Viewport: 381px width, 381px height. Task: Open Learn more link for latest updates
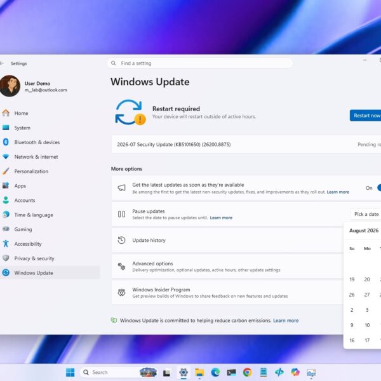click(338, 192)
